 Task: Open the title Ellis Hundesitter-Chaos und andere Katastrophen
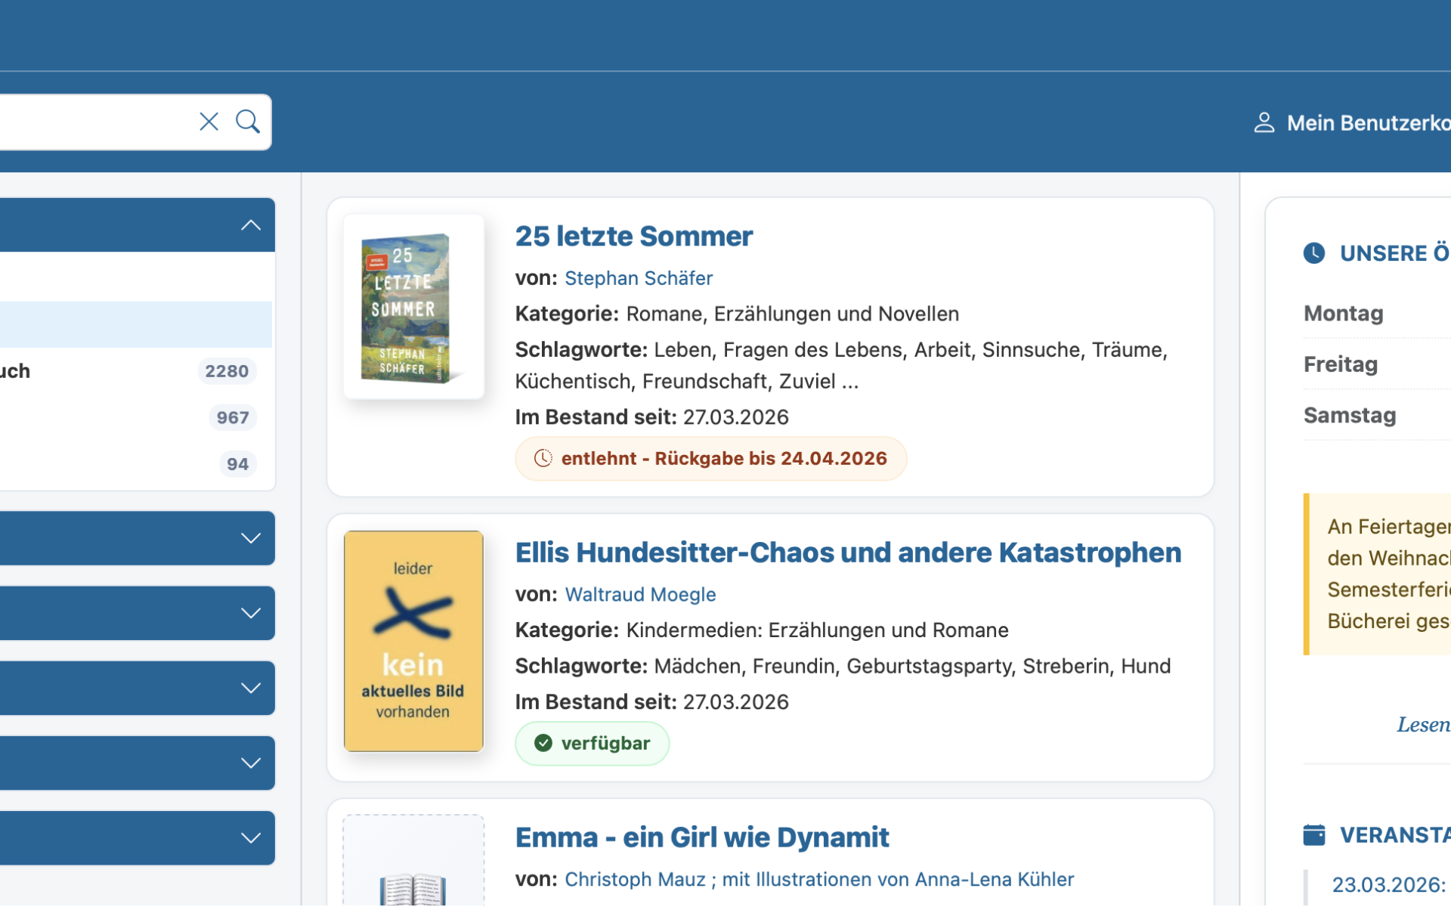point(846,553)
